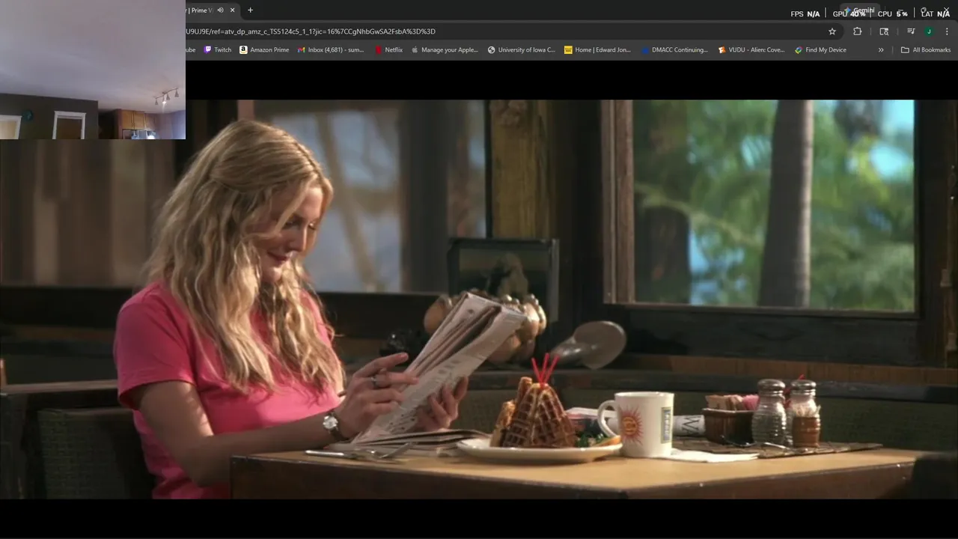Screen dimensions: 958x539
Task: Close the Prime Video browser tab
Action: pyautogui.click(x=233, y=10)
